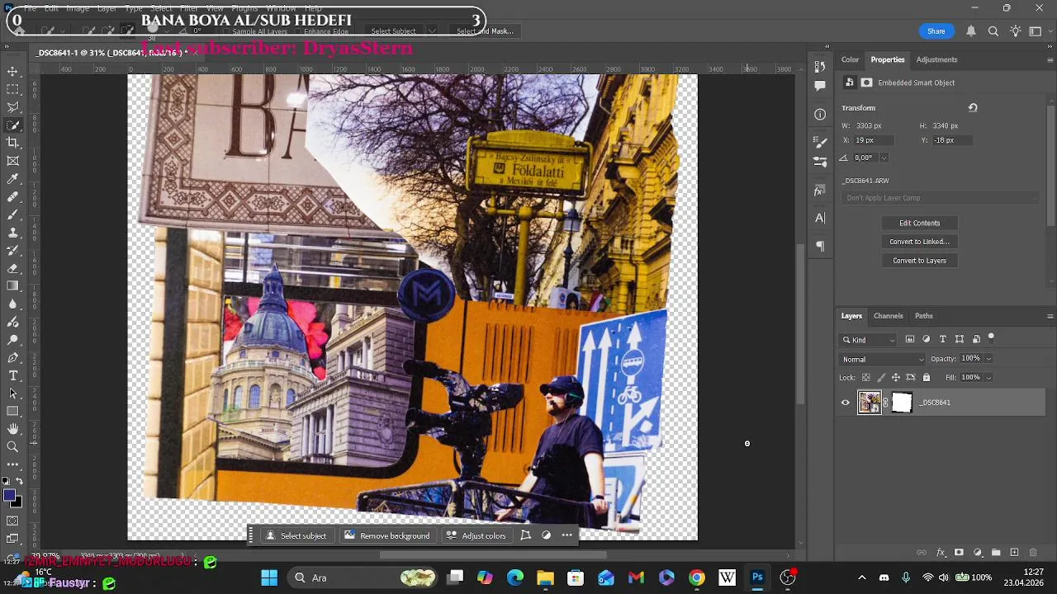Create a new layer

click(x=1014, y=553)
